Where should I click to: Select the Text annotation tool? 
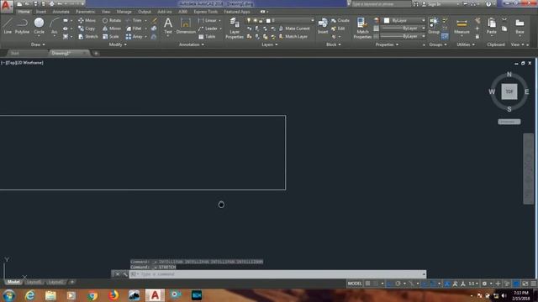tap(168, 26)
